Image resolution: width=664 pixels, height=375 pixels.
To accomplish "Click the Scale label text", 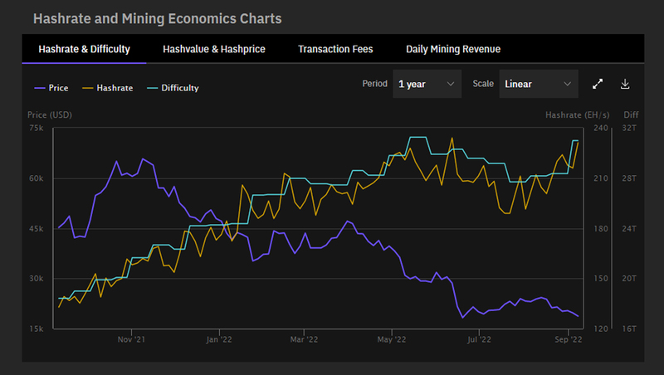I will [483, 84].
